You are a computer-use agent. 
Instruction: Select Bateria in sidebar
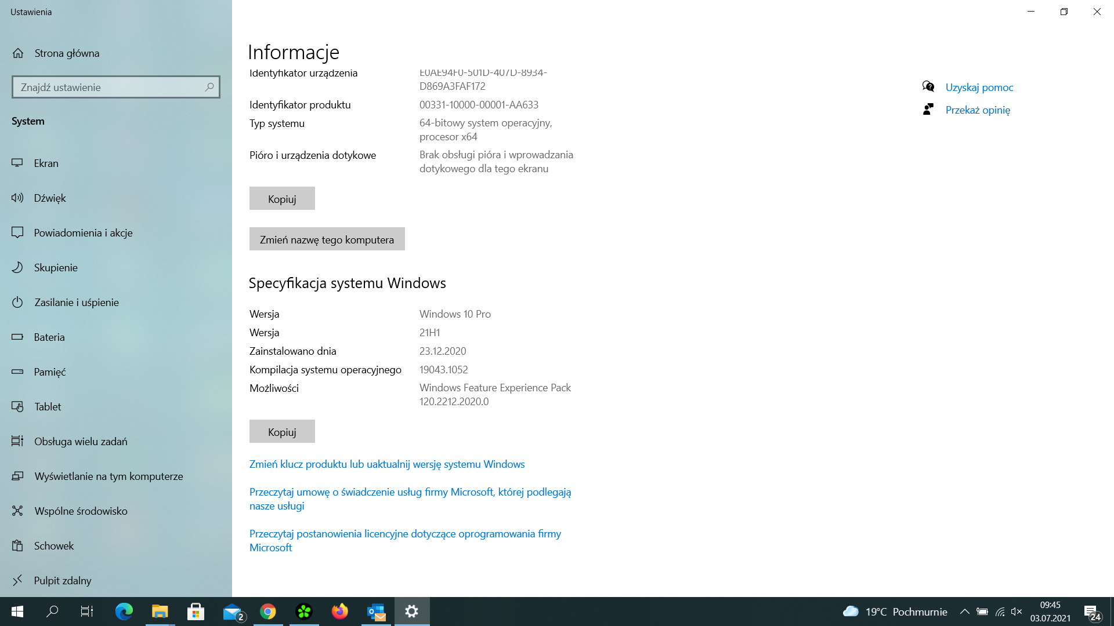[116, 337]
